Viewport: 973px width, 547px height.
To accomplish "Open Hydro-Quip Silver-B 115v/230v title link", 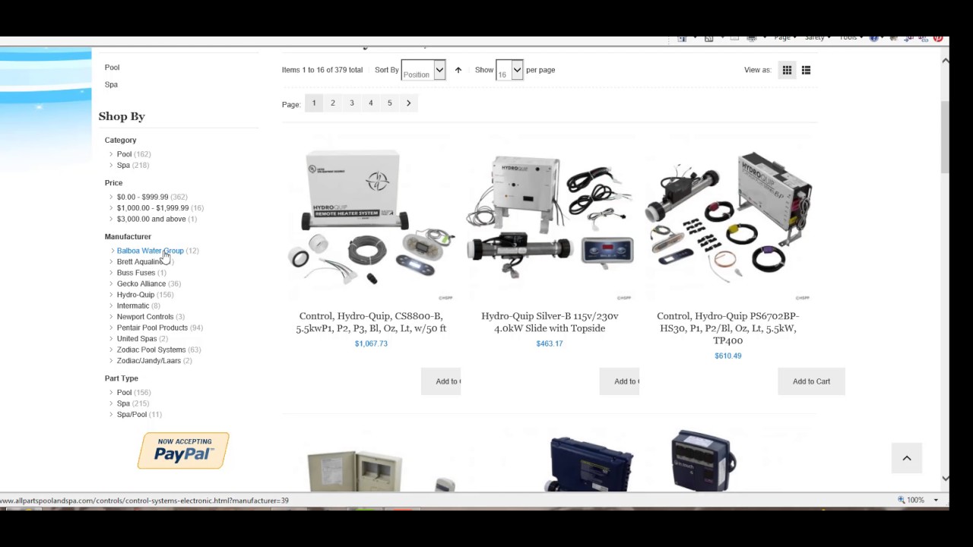I will click(550, 322).
